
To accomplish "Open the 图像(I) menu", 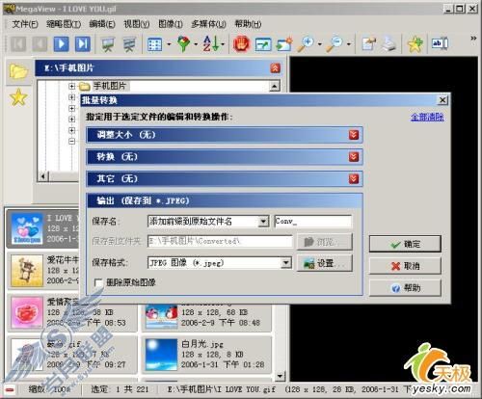I will pos(171,24).
